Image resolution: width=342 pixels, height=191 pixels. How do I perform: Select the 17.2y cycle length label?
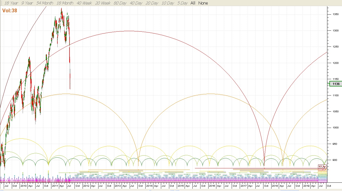(322, 167)
